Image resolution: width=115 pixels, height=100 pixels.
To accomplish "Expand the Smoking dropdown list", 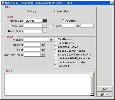I will (43, 45).
